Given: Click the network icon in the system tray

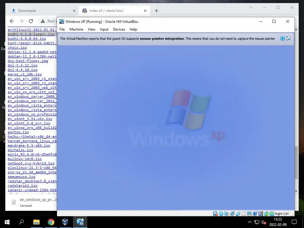Looking at the screenshot, I should coord(257,222).
